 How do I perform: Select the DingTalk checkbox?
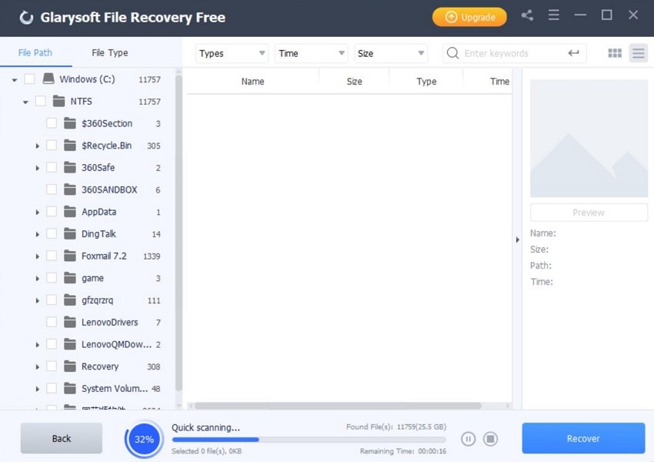[x=52, y=234]
